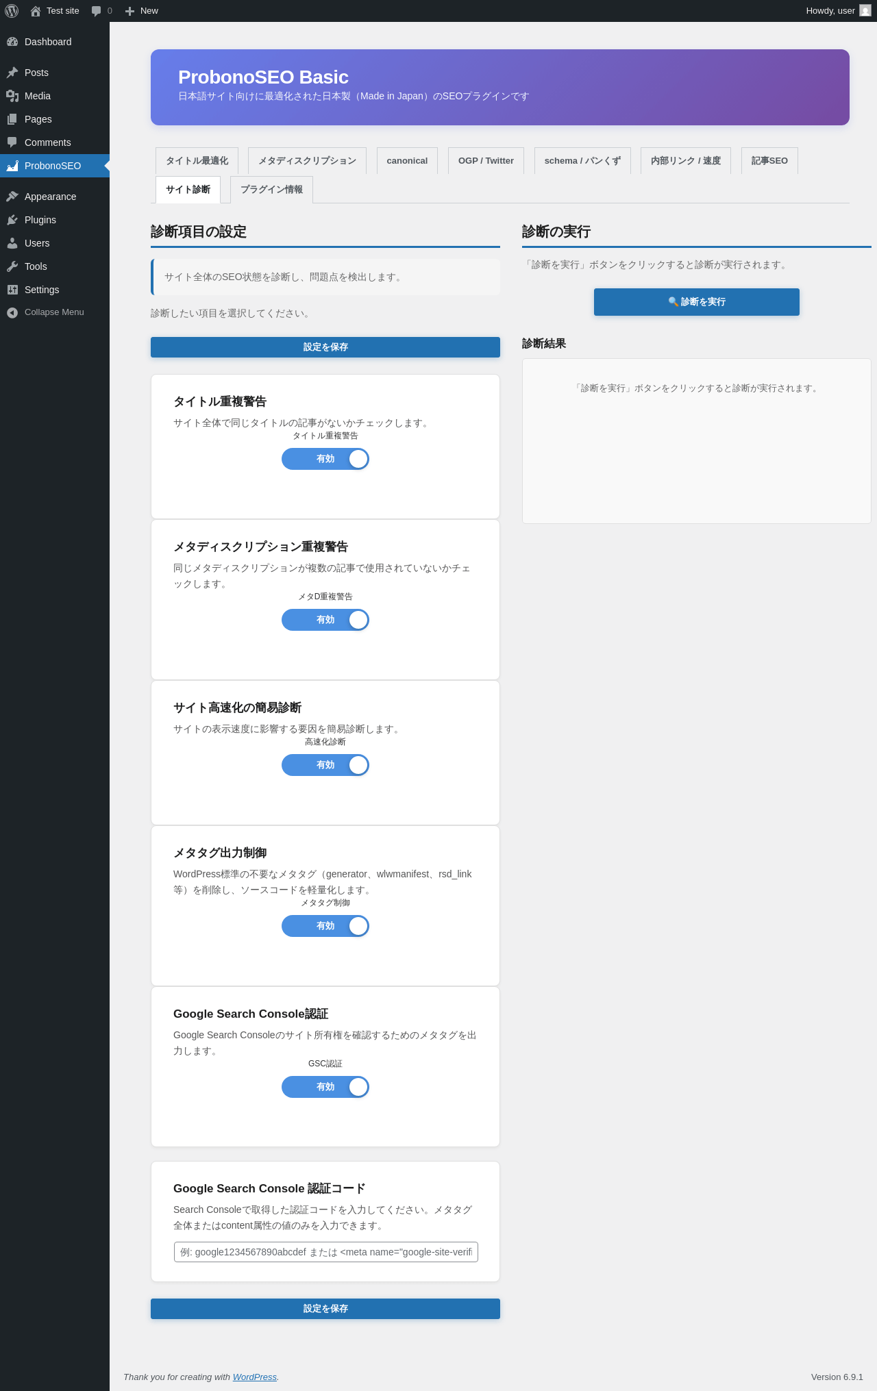
Task: Click the Appearance paintbrush icon
Action: [x=12, y=197]
